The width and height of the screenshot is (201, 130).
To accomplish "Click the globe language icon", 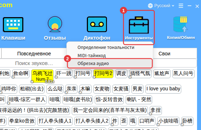I will 150,6.
